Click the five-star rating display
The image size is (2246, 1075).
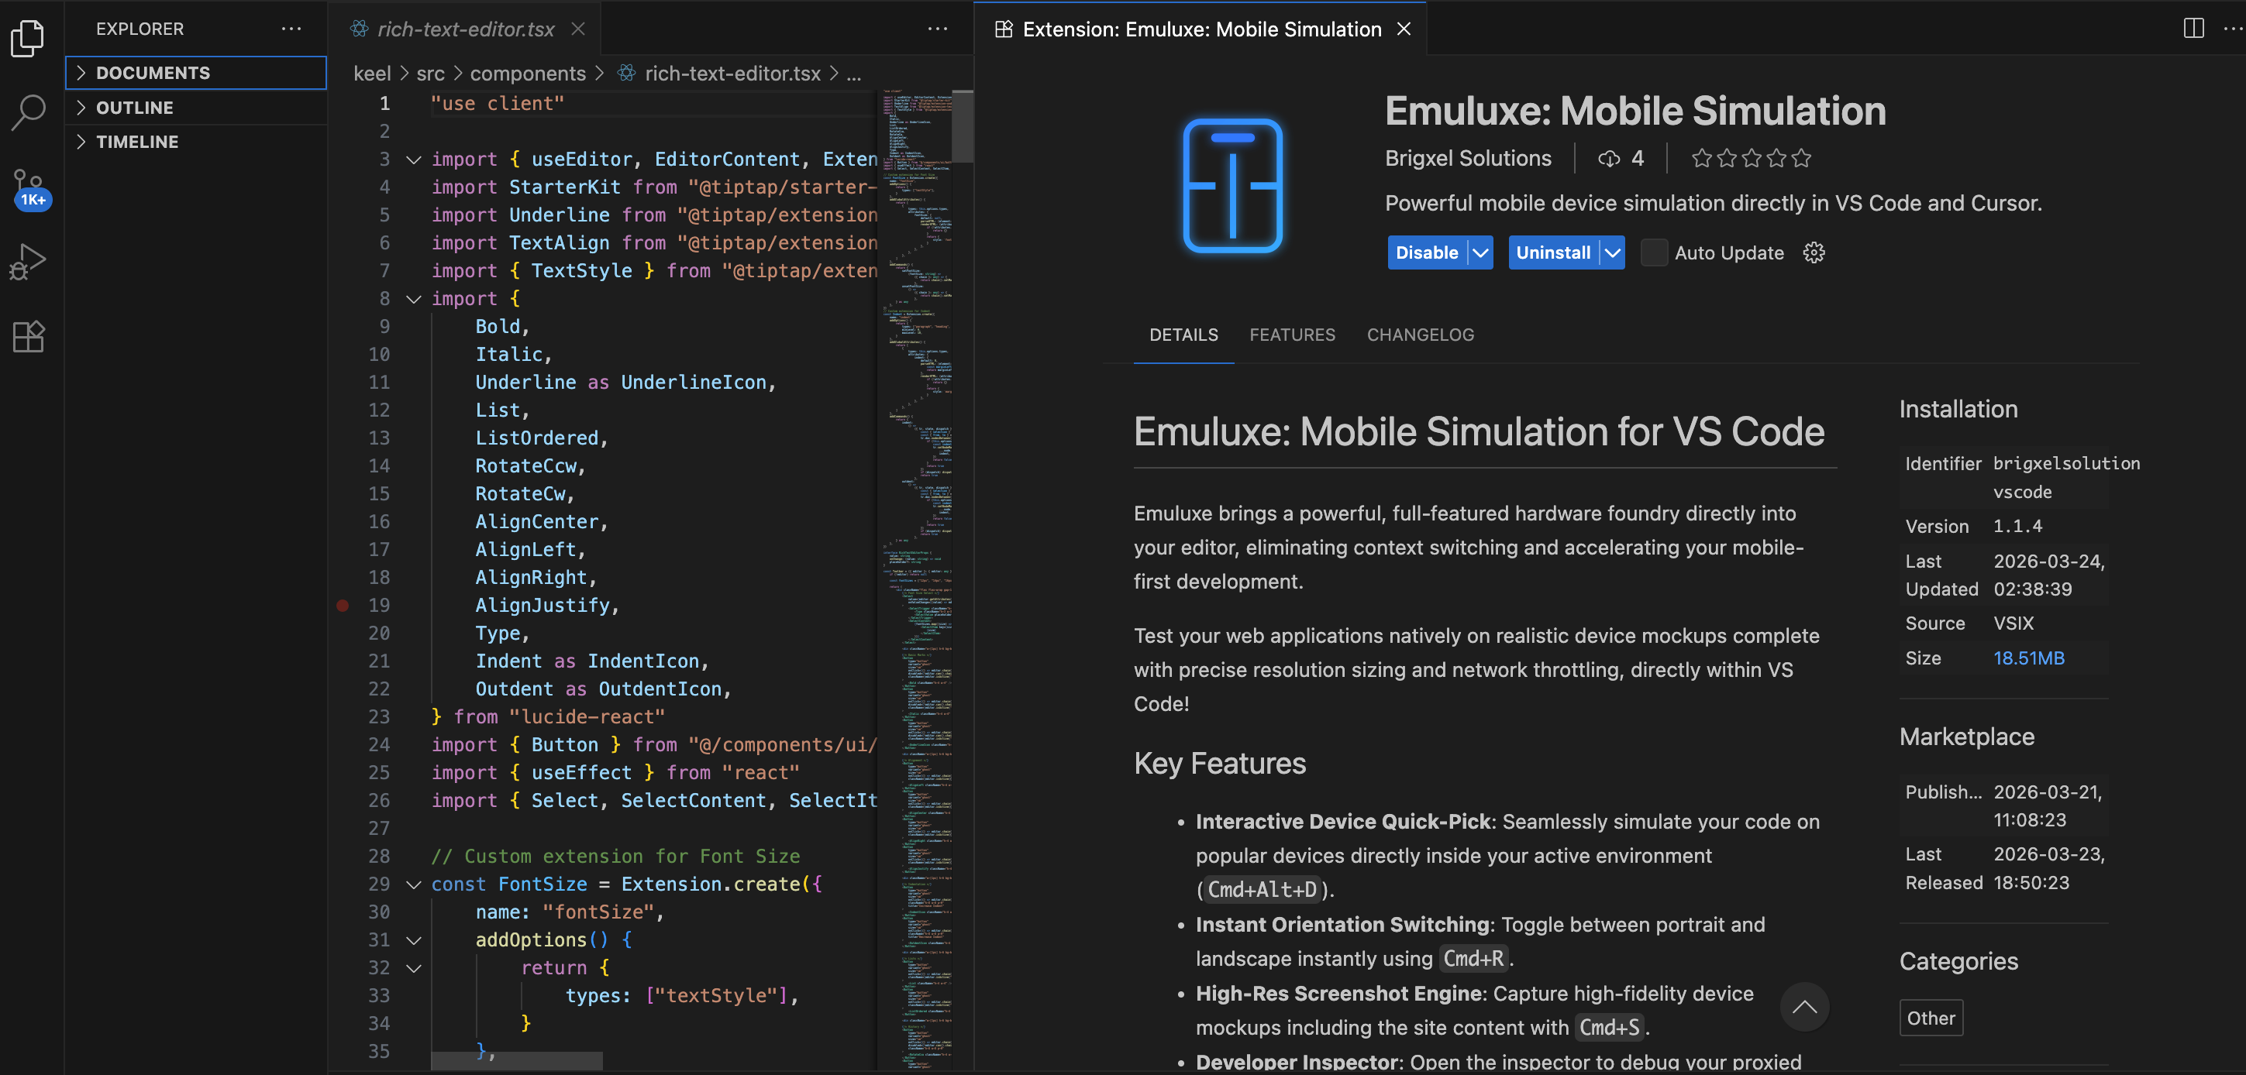tap(1751, 158)
